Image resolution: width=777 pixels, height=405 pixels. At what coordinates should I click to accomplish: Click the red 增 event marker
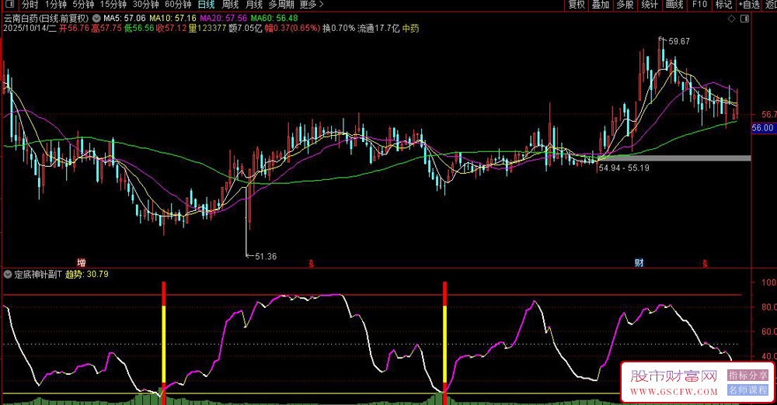pyautogui.click(x=81, y=262)
